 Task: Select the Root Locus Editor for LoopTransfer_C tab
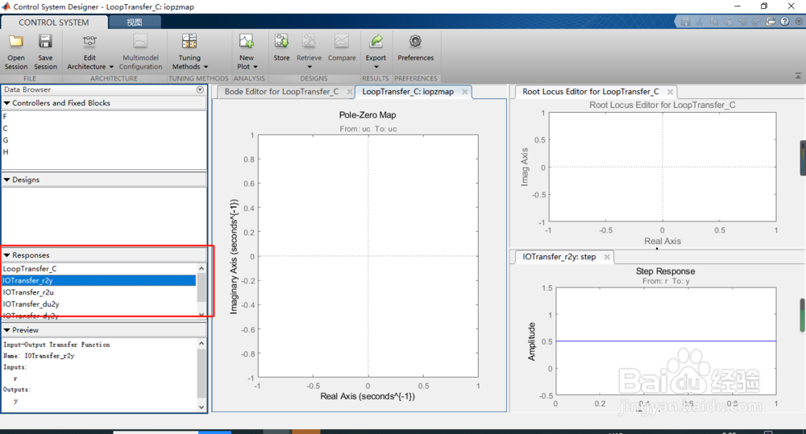[x=591, y=92]
